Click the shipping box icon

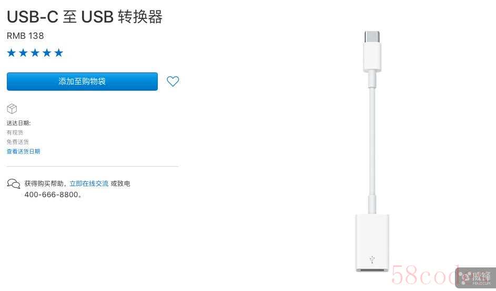pos(12,109)
